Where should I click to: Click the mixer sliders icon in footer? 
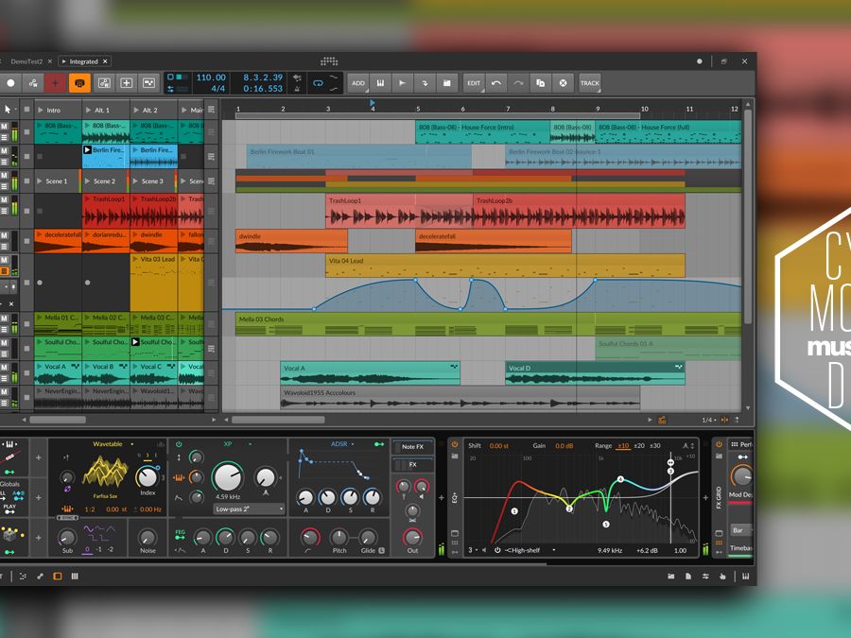[x=705, y=577]
